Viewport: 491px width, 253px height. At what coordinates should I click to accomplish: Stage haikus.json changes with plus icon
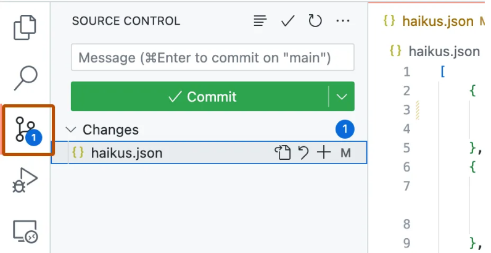tap(324, 152)
